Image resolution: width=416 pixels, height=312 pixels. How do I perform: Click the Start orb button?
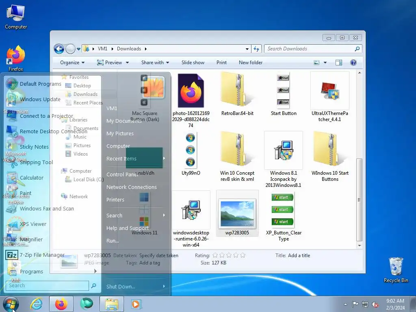11,304
